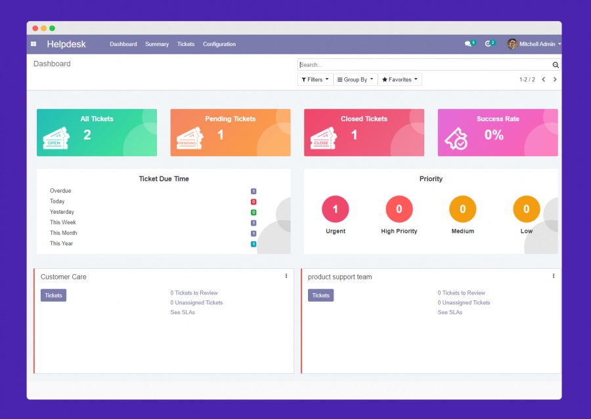Click the 0% success rate value
The width and height of the screenshot is (591, 419).
494,135
